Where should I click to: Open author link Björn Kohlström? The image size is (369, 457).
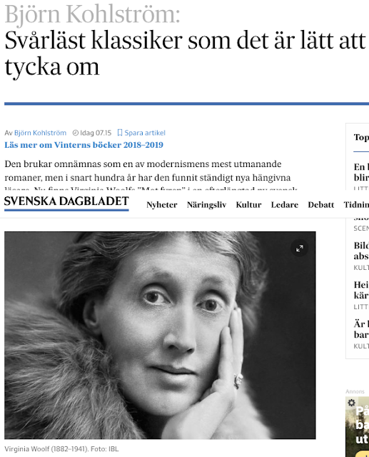click(40, 133)
